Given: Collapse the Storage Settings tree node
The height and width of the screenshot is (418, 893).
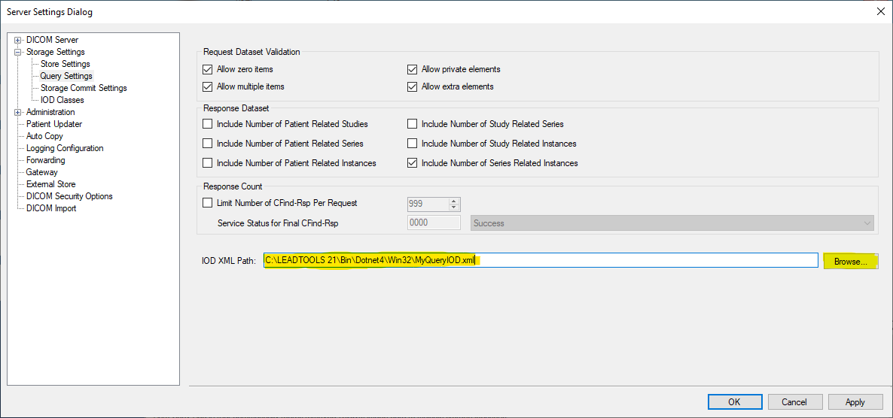Looking at the screenshot, I should 17,52.
